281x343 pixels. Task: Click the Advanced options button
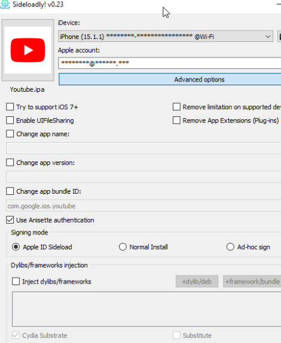click(x=170, y=79)
